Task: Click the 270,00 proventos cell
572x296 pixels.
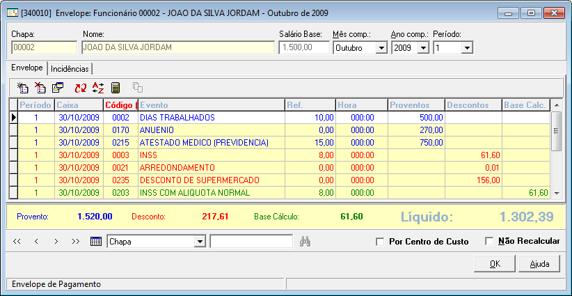Action: point(416,130)
